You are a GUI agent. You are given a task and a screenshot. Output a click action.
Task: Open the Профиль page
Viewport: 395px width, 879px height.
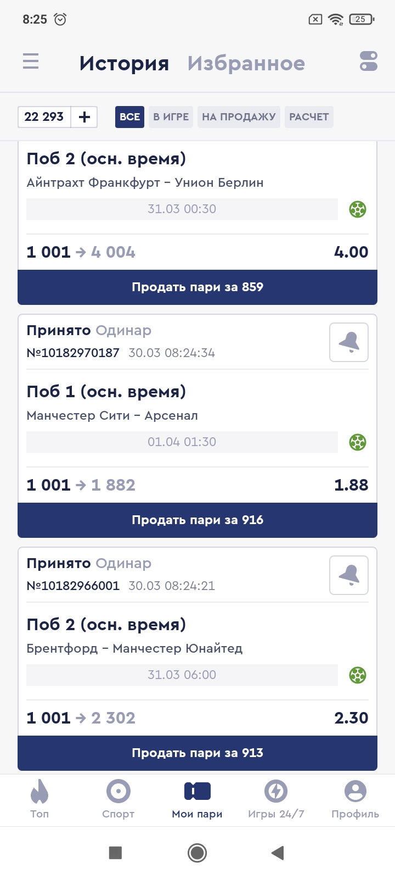coord(355,799)
